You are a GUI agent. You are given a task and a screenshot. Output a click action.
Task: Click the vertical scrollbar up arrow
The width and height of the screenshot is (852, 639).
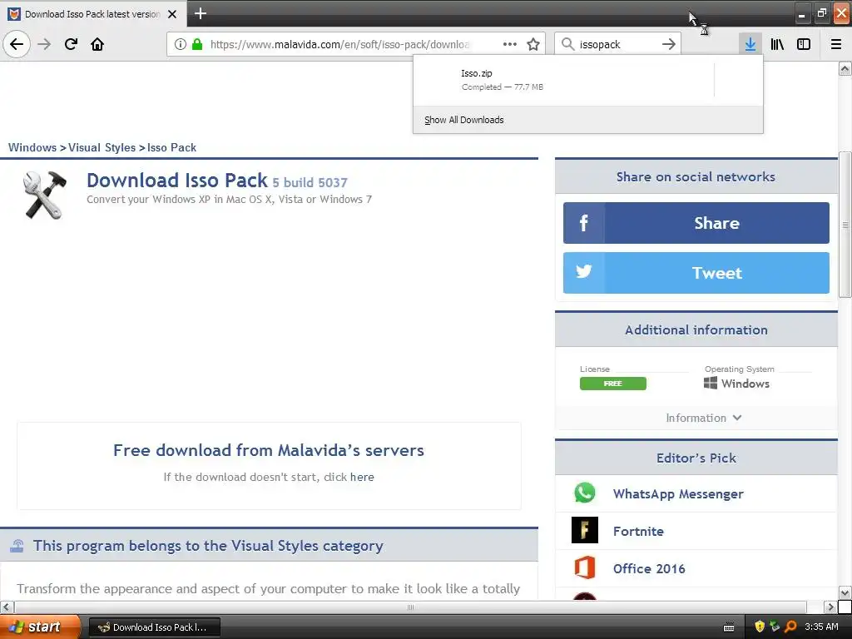coord(845,69)
